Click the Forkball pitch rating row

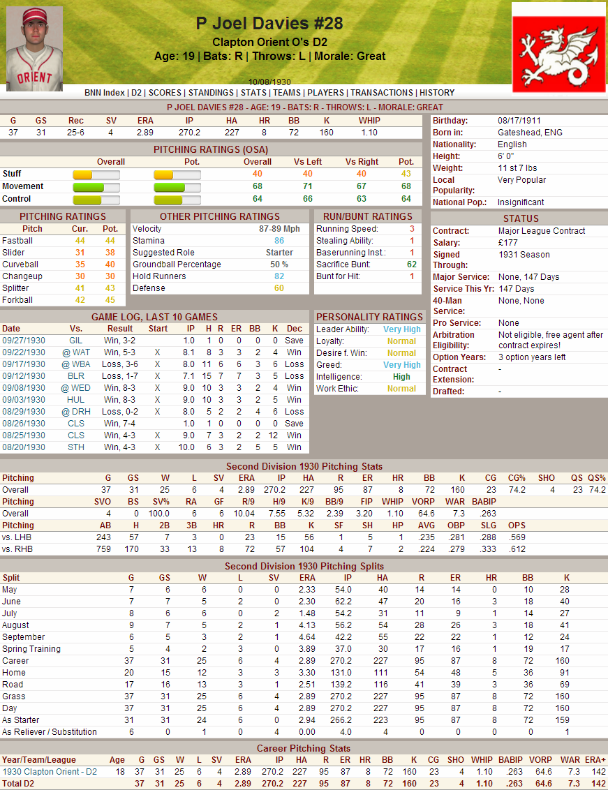pyautogui.click(x=62, y=300)
